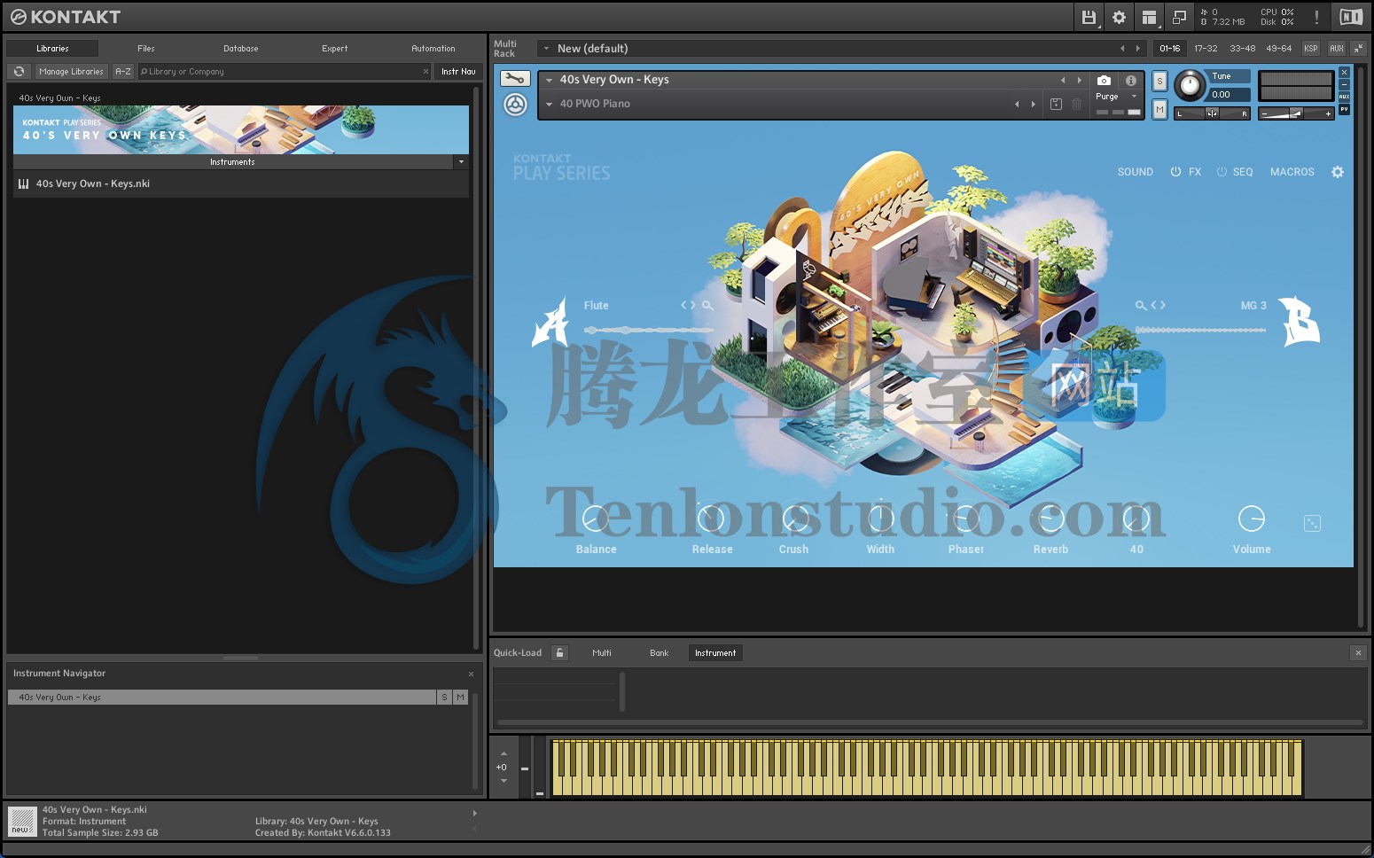Select next instrument arrow in header
The image size is (1374, 858).
point(1079,80)
